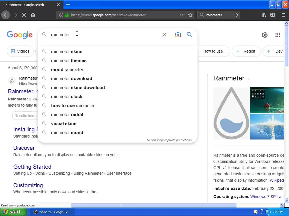Click the Google search text field
The width and height of the screenshot is (289, 216).
[105, 35]
